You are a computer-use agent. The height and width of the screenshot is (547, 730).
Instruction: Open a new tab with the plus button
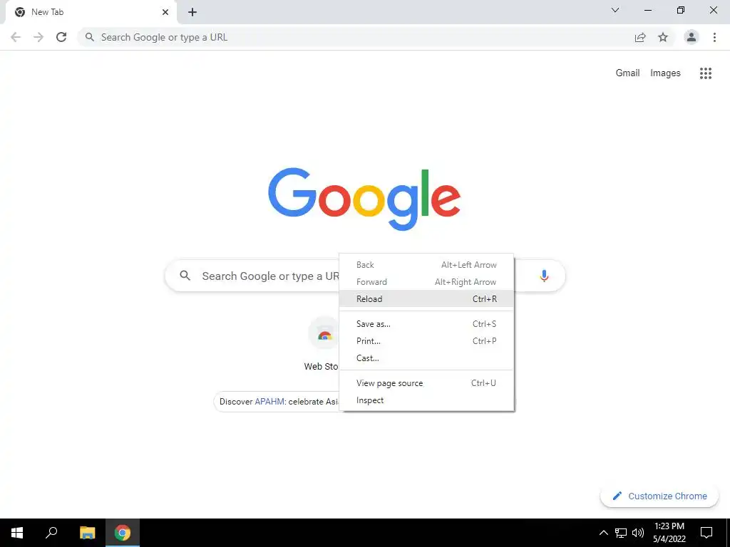pyautogui.click(x=192, y=12)
